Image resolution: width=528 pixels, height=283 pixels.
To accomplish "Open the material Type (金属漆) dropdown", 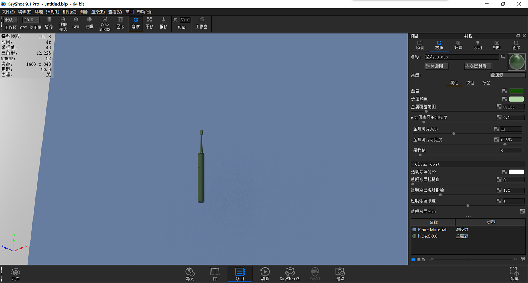I will coord(507,75).
